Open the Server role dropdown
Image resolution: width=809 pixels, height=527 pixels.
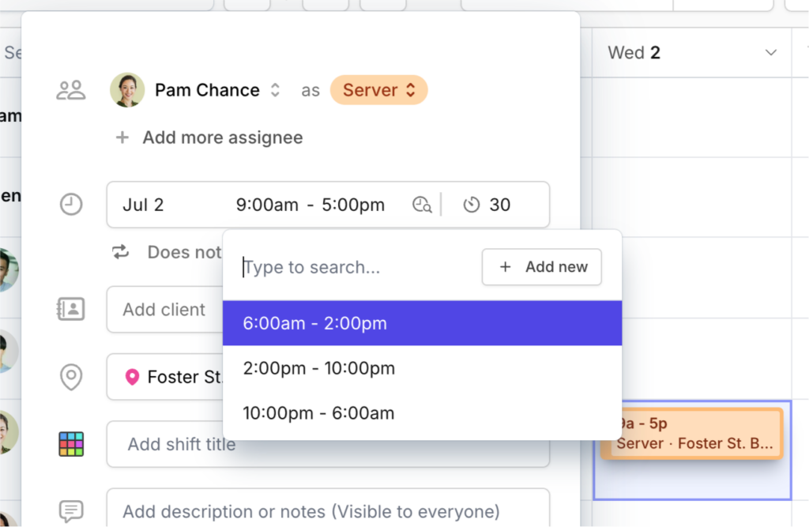[x=379, y=90]
